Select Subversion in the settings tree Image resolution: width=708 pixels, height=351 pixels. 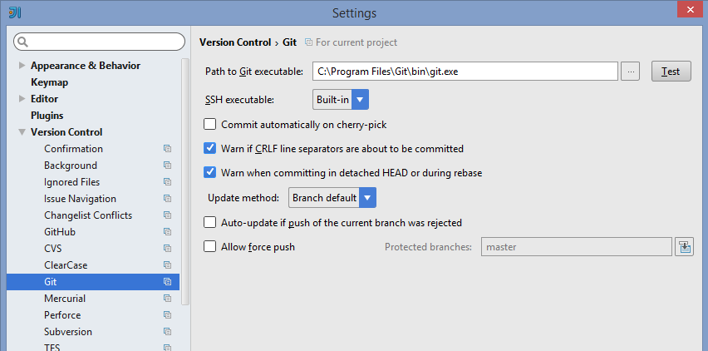click(68, 332)
